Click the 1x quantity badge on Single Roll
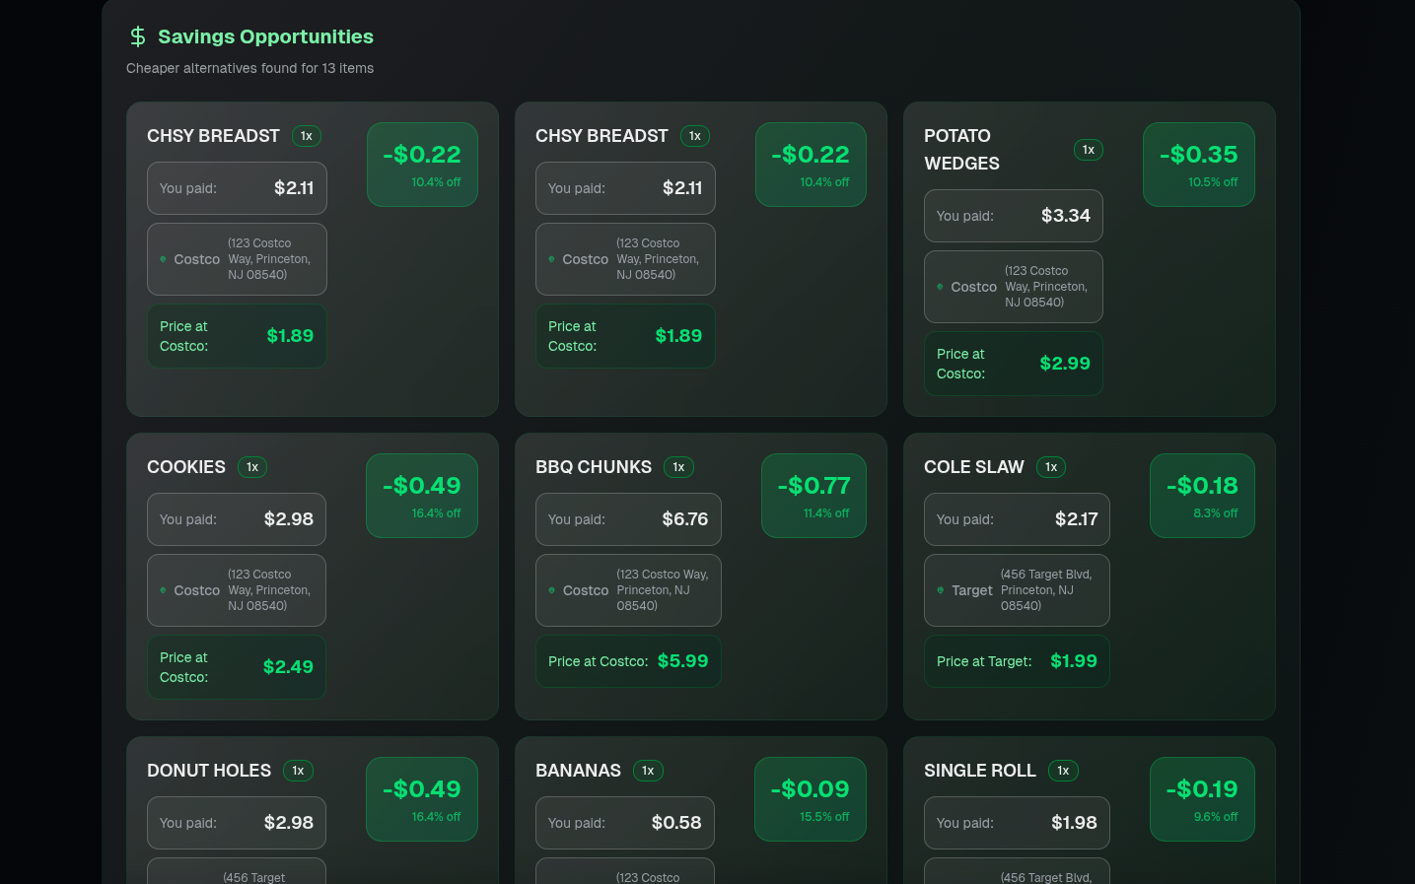 (1063, 771)
